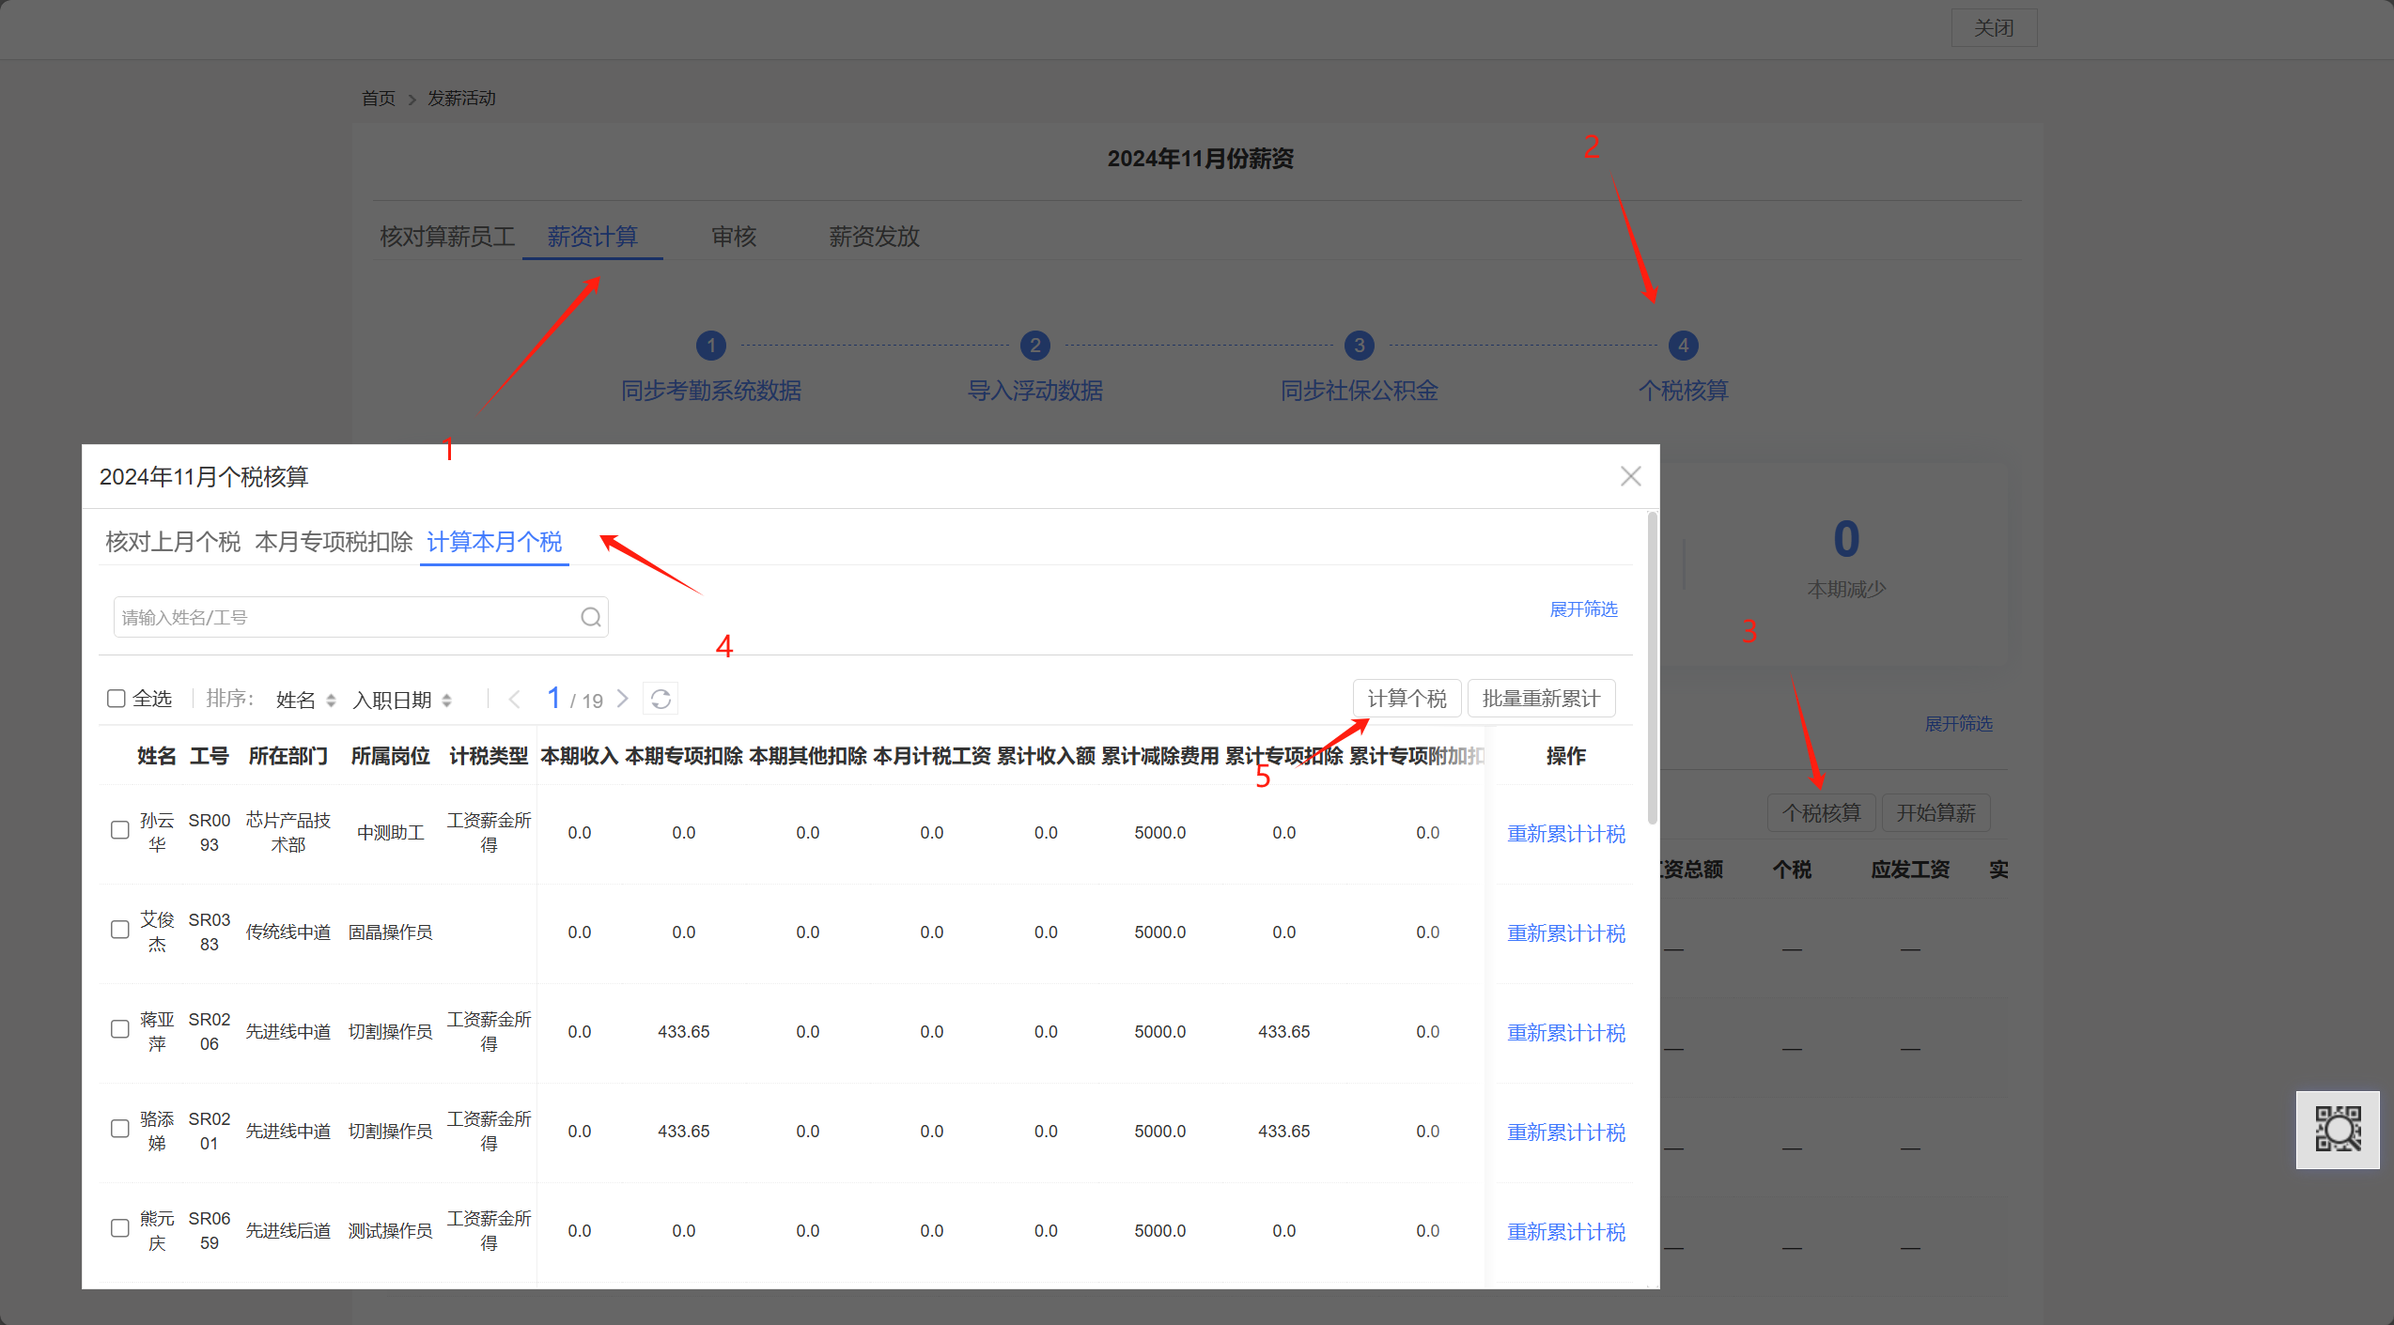The height and width of the screenshot is (1325, 2394).
Task: Click the QR code scan icon
Action: pyautogui.click(x=2337, y=1130)
